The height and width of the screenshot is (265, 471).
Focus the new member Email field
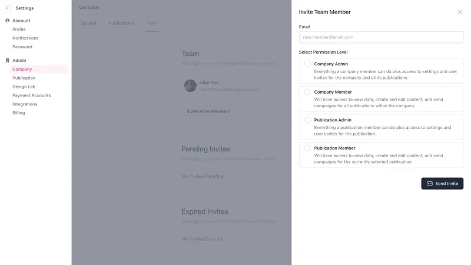(381, 37)
